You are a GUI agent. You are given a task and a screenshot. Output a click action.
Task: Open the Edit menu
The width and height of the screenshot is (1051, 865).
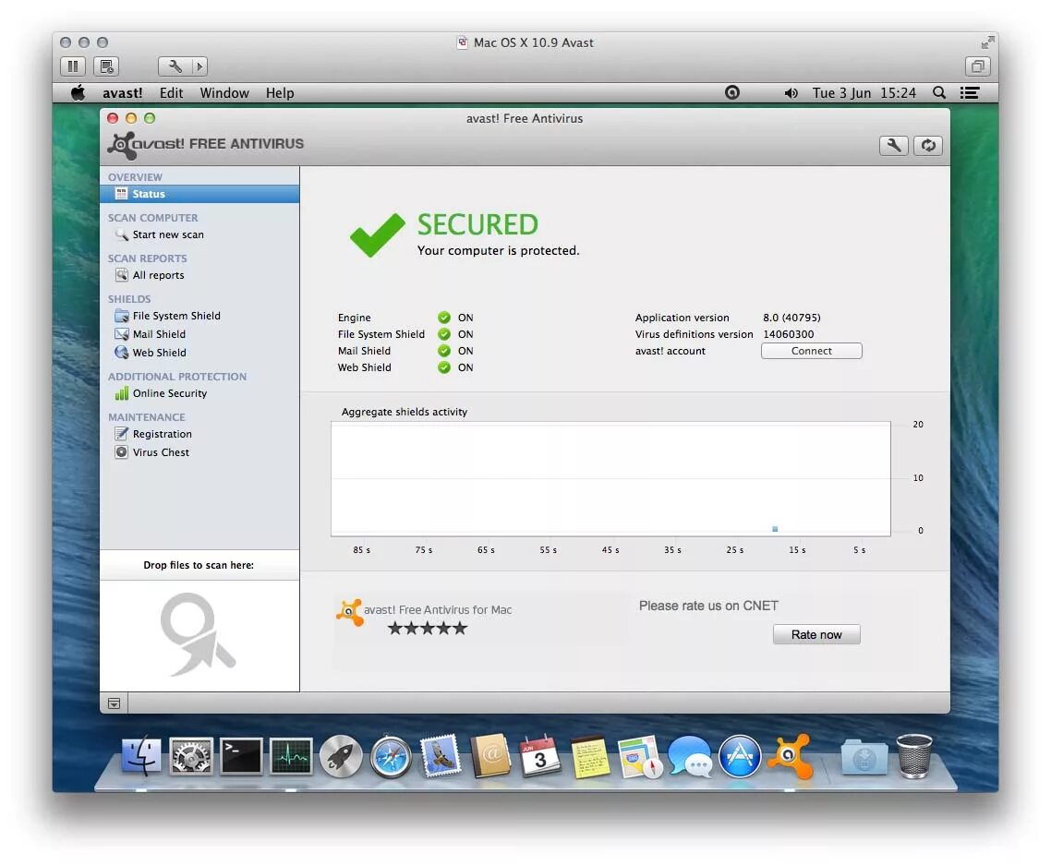click(171, 93)
